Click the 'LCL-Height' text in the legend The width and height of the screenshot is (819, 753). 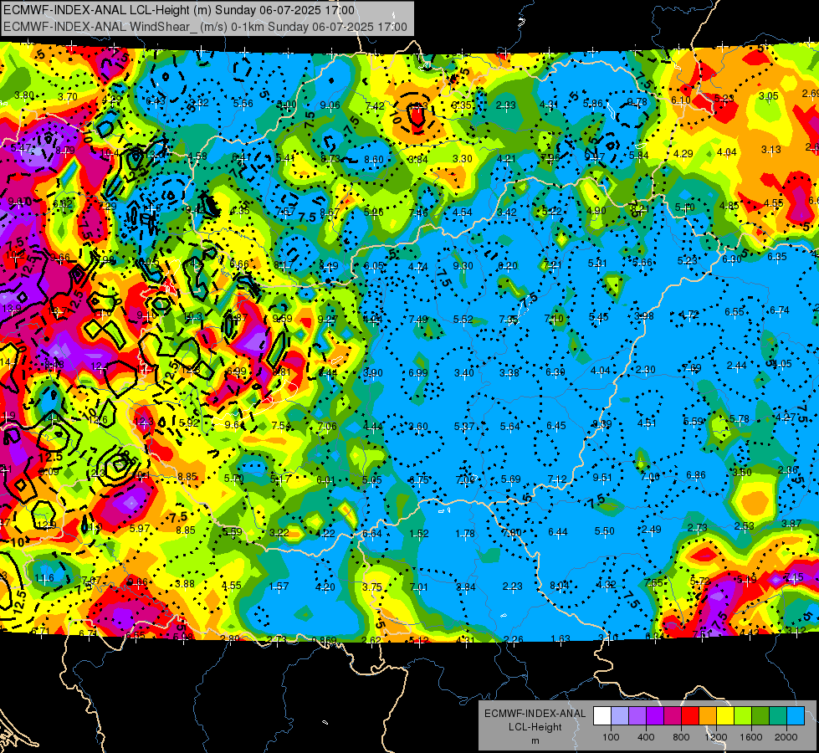(535, 727)
